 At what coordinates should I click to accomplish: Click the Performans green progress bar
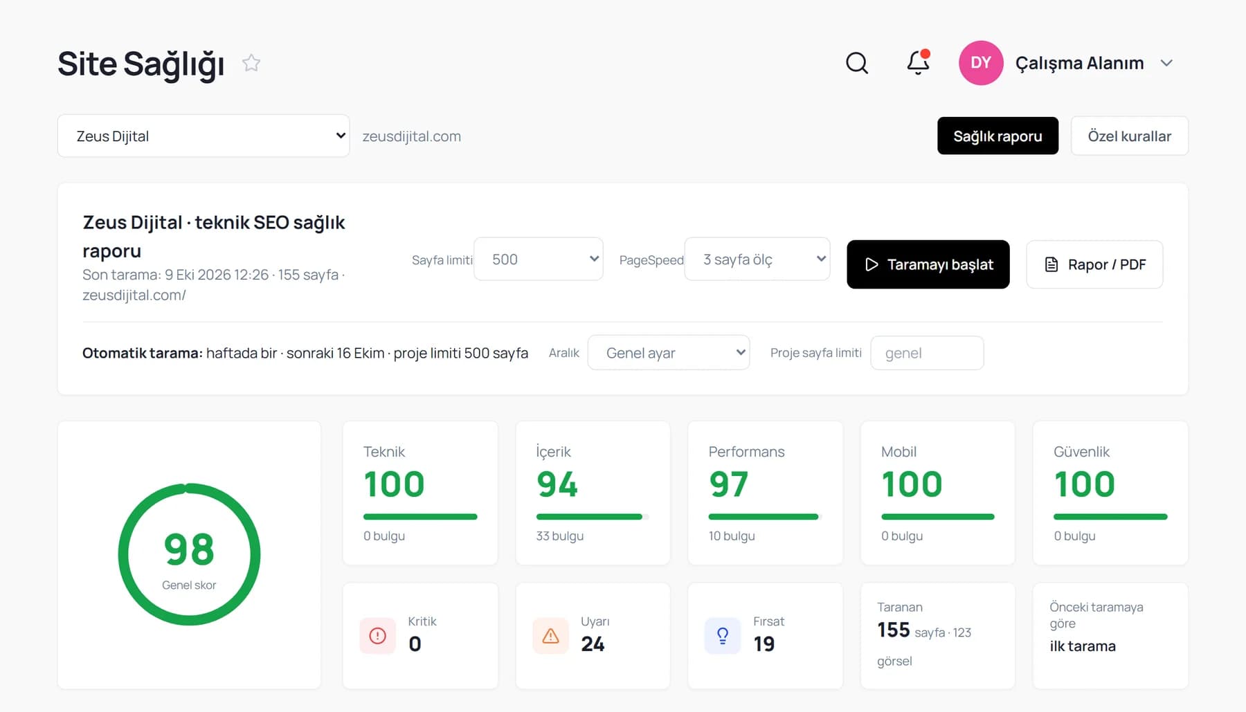coord(766,517)
